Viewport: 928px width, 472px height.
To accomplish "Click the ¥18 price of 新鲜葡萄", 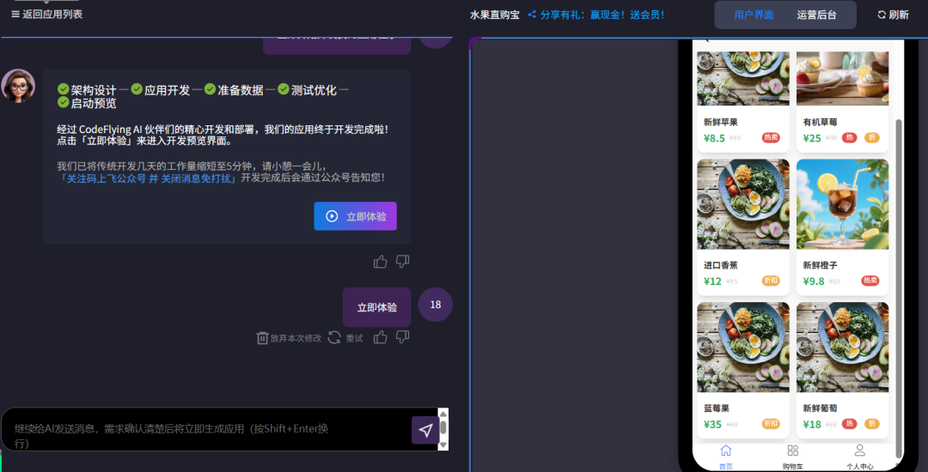I will (812, 424).
